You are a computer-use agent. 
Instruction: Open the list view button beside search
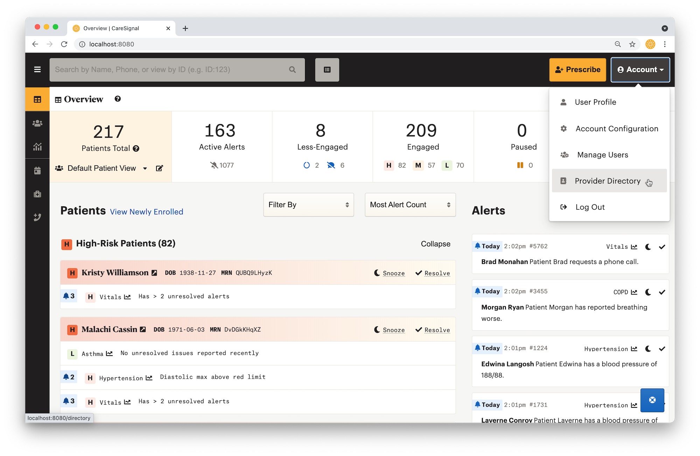click(327, 70)
